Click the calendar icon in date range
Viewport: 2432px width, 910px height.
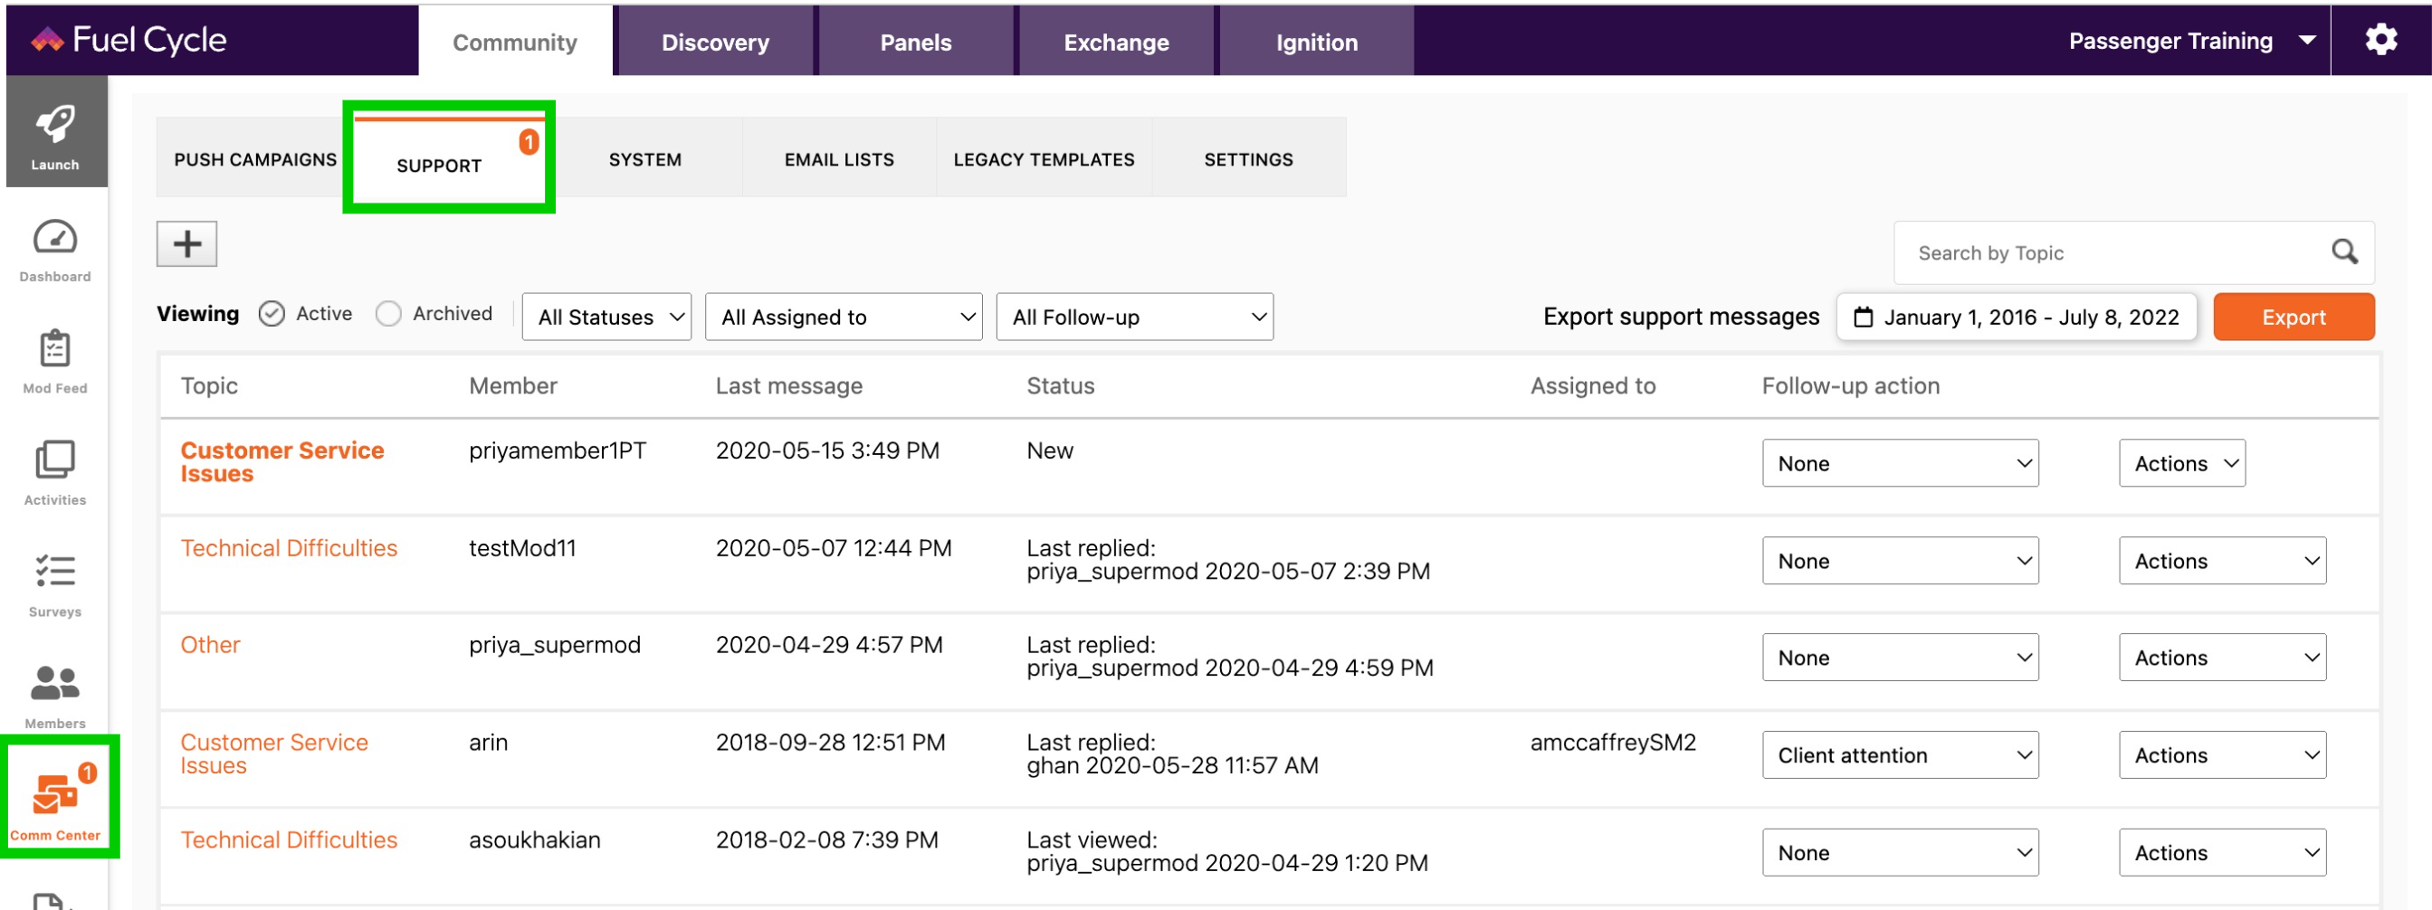coord(1863,318)
